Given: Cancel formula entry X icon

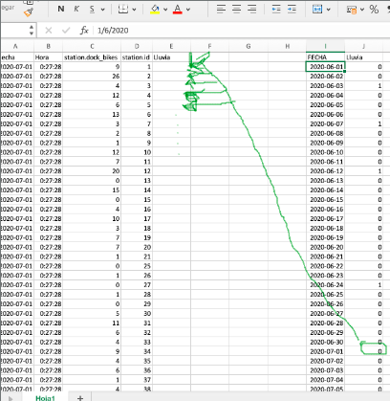Looking at the screenshot, I should click(x=49, y=31).
